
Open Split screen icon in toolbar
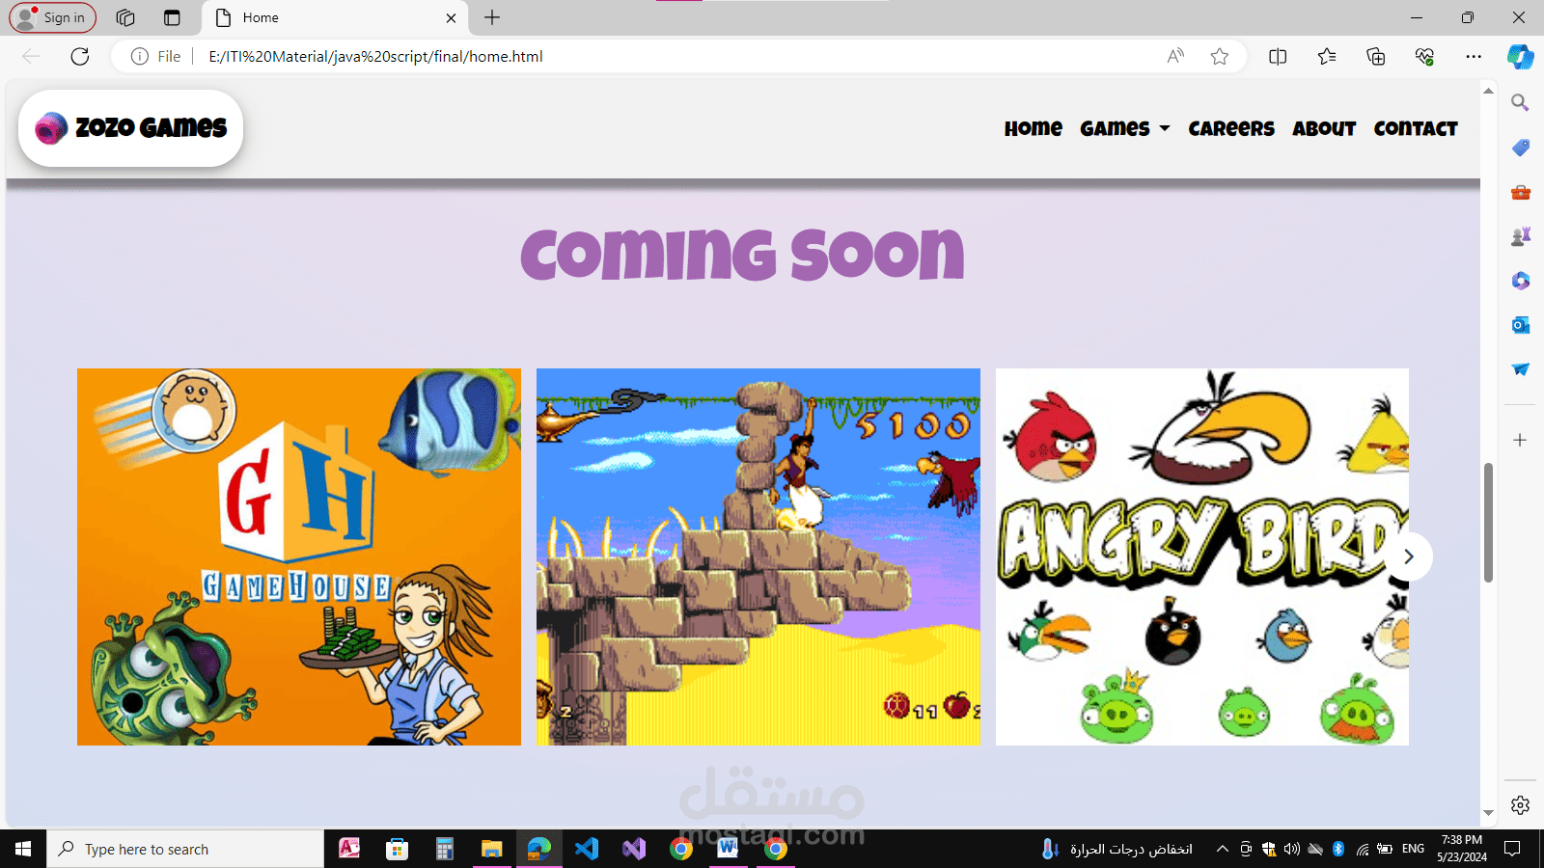point(1278,56)
